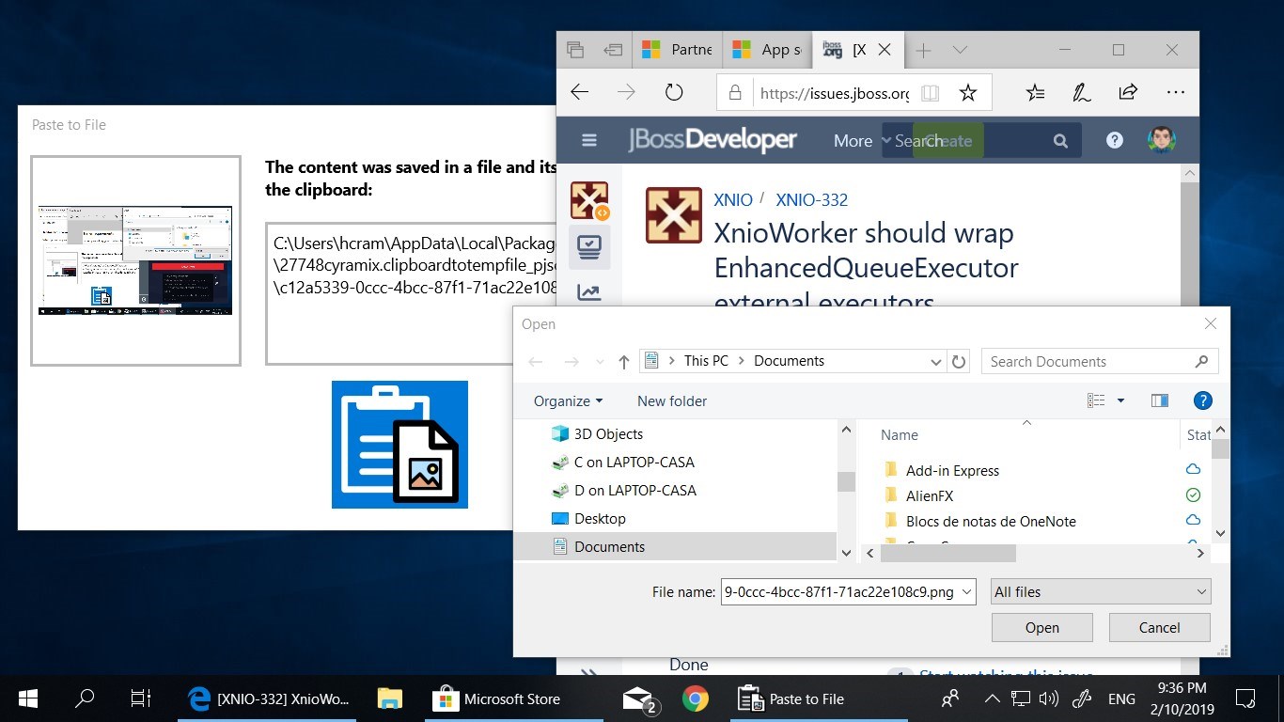Image resolution: width=1284 pixels, height=722 pixels.
Task: Expand File name suggestions dropdown
Action: click(x=968, y=591)
